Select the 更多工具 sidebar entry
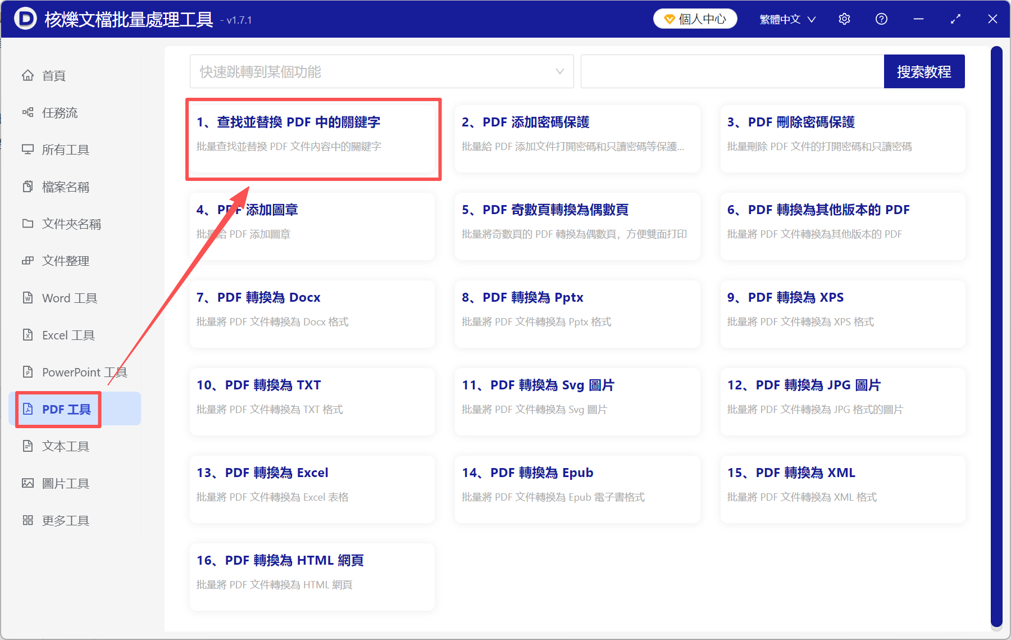Viewport: 1011px width, 640px height. (65, 520)
